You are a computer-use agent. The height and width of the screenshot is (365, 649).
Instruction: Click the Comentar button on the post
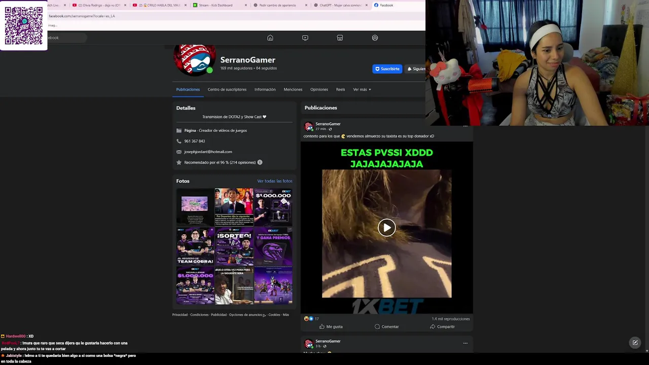pos(386,326)
